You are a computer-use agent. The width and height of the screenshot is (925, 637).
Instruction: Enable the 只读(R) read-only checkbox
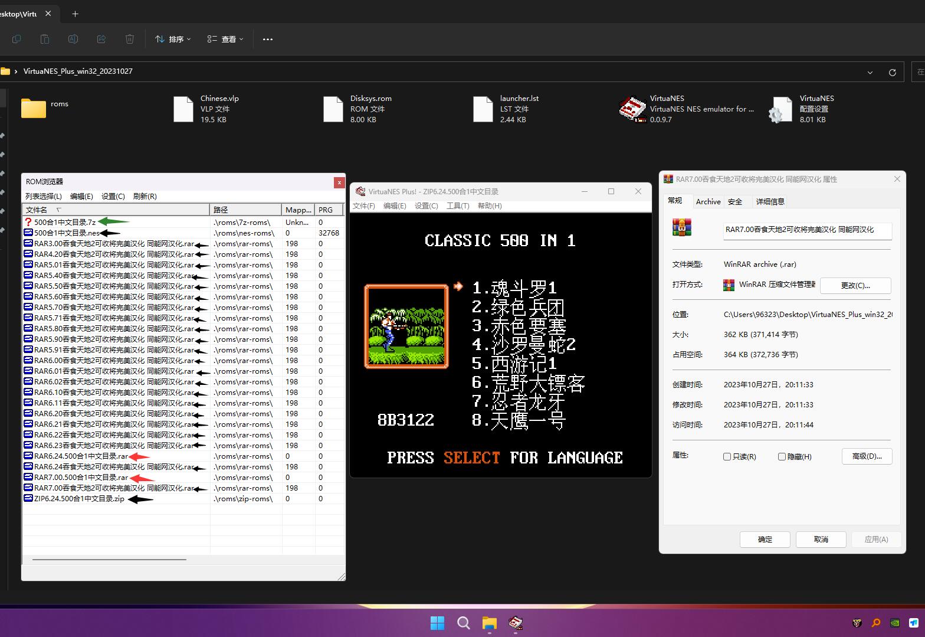point(727,456)
